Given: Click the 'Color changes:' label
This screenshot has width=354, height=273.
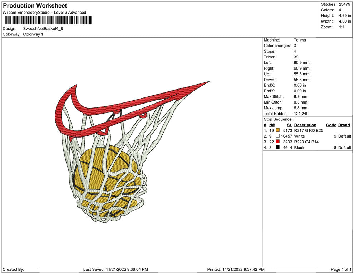Looking at the screenshot, I should pyautogui.click(x=277, y=46).
